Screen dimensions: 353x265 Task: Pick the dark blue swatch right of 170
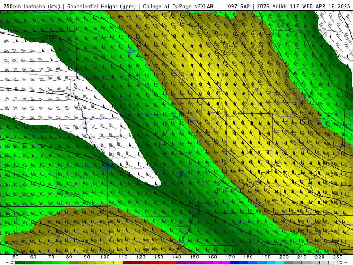point(235,263)
